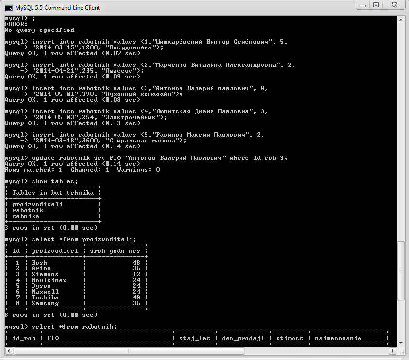The width and height of the screenshot is (409, 360).
Task: Click '8 rows in set (0.00 sec)'
Action: point(51,315)
